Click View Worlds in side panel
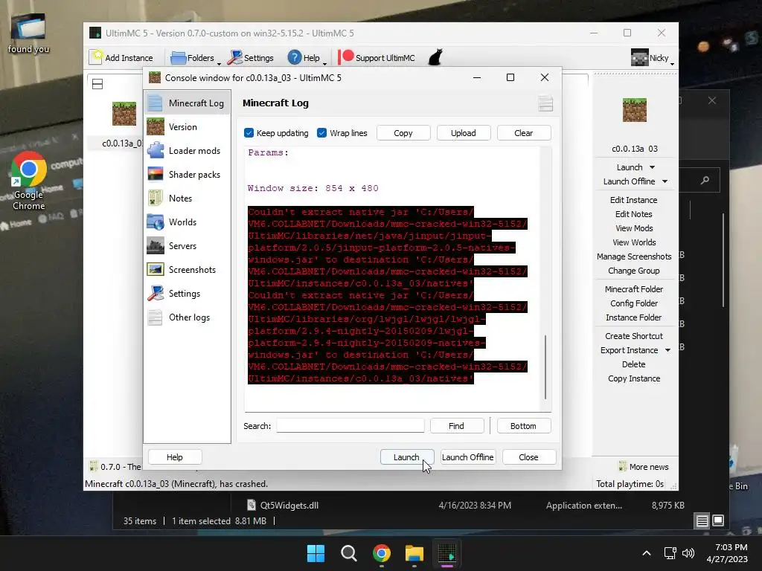 [x=634, y=242]
